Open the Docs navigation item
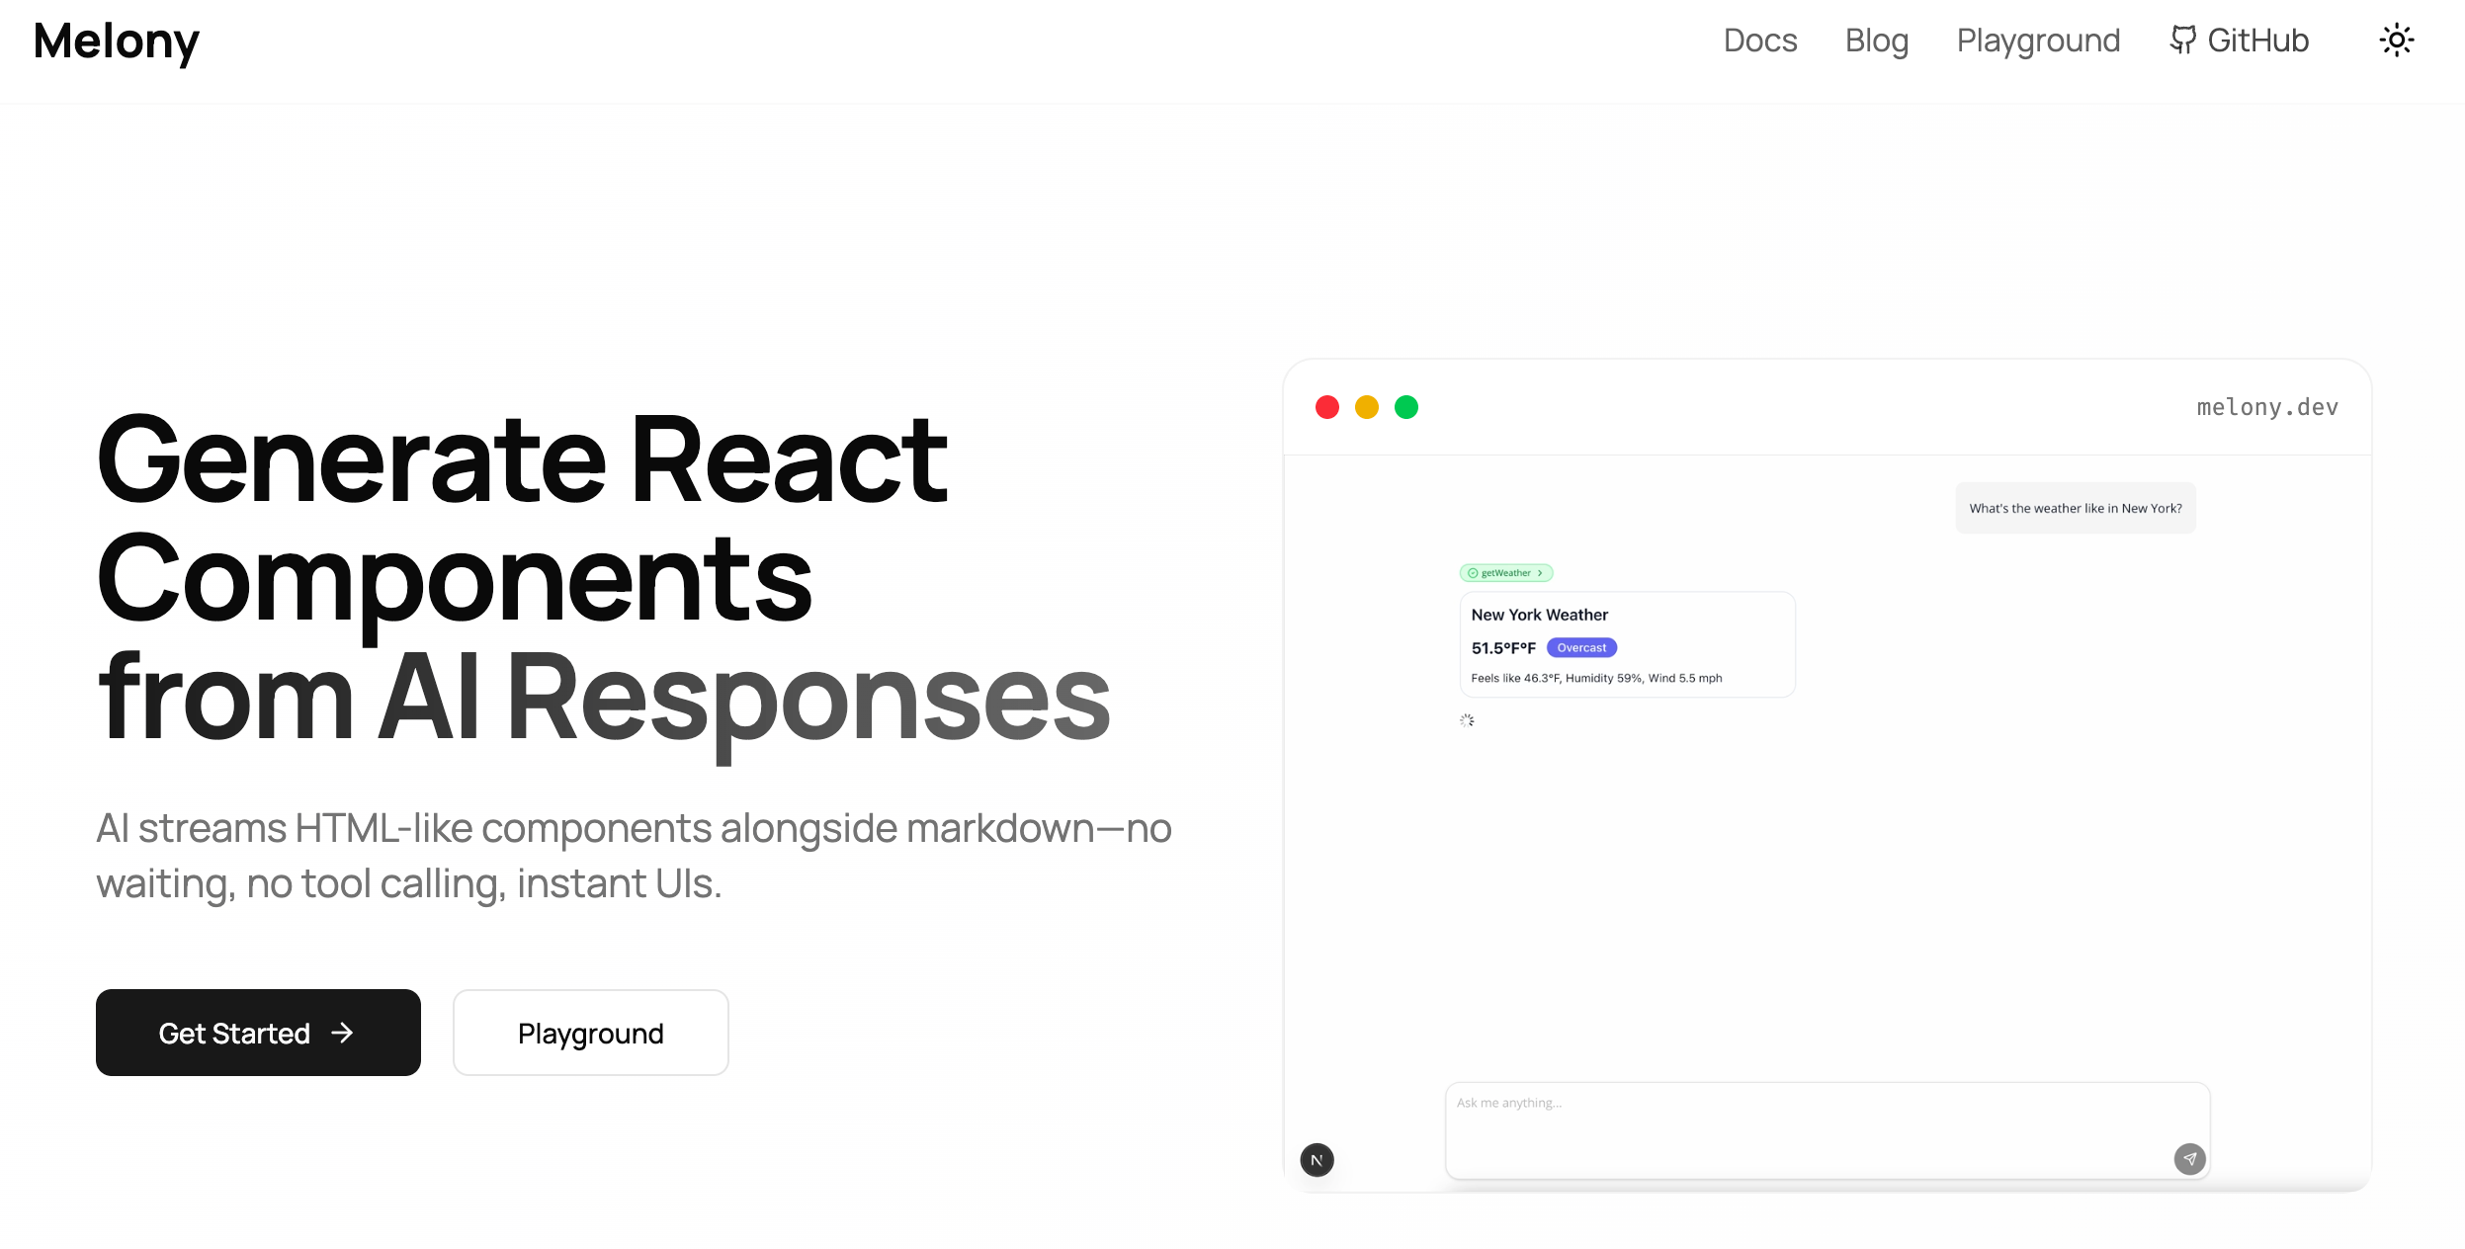This screenshot has width=2465, height=1249. pos(1760,41)
